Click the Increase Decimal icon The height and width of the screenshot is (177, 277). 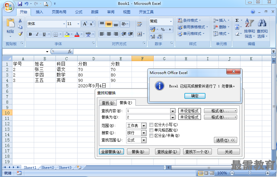pos(153,36)
